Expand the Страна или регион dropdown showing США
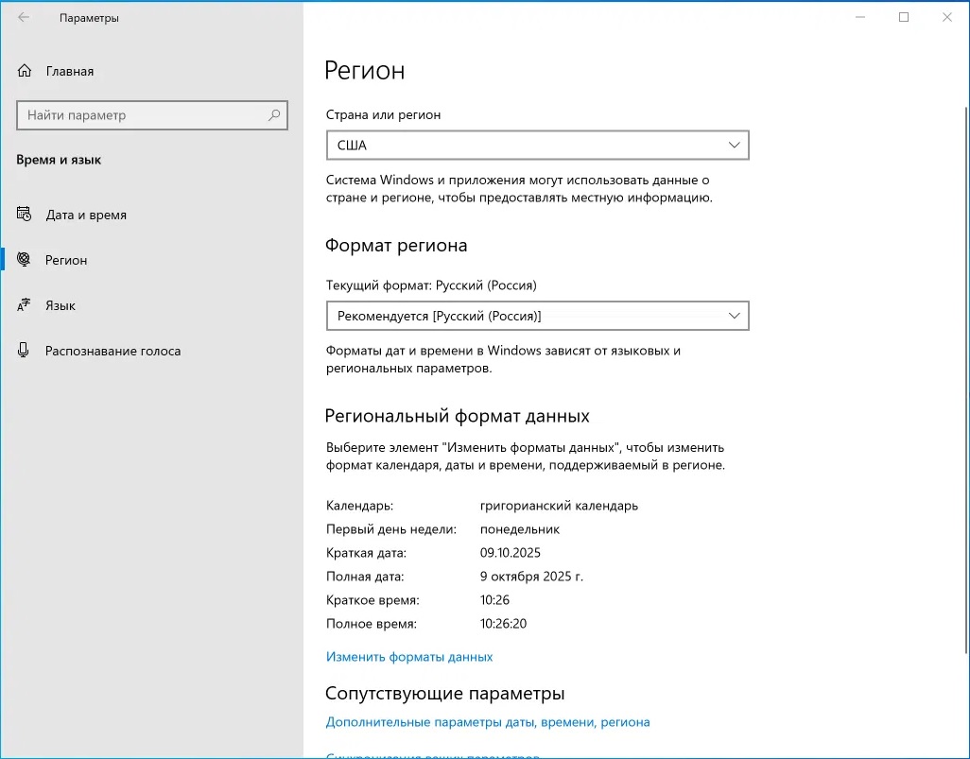Screen dimensions: 970x759 coord(537,146)
